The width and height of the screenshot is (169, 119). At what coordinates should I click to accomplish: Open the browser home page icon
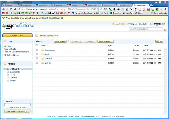15,9
